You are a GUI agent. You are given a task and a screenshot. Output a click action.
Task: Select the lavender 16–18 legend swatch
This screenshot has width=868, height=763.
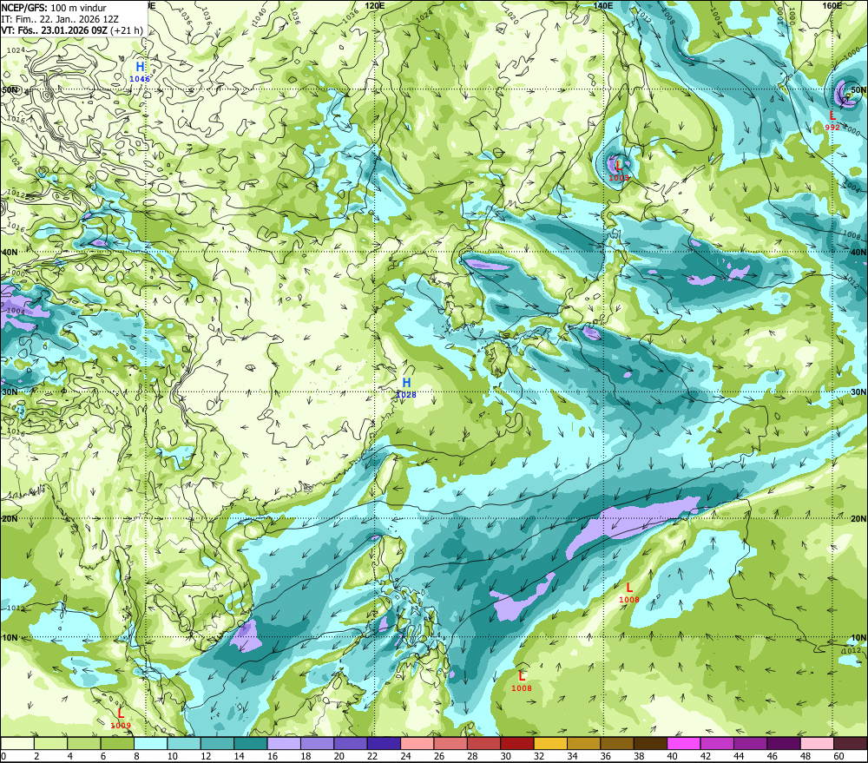pyautogui.click(x=284, y=743)
